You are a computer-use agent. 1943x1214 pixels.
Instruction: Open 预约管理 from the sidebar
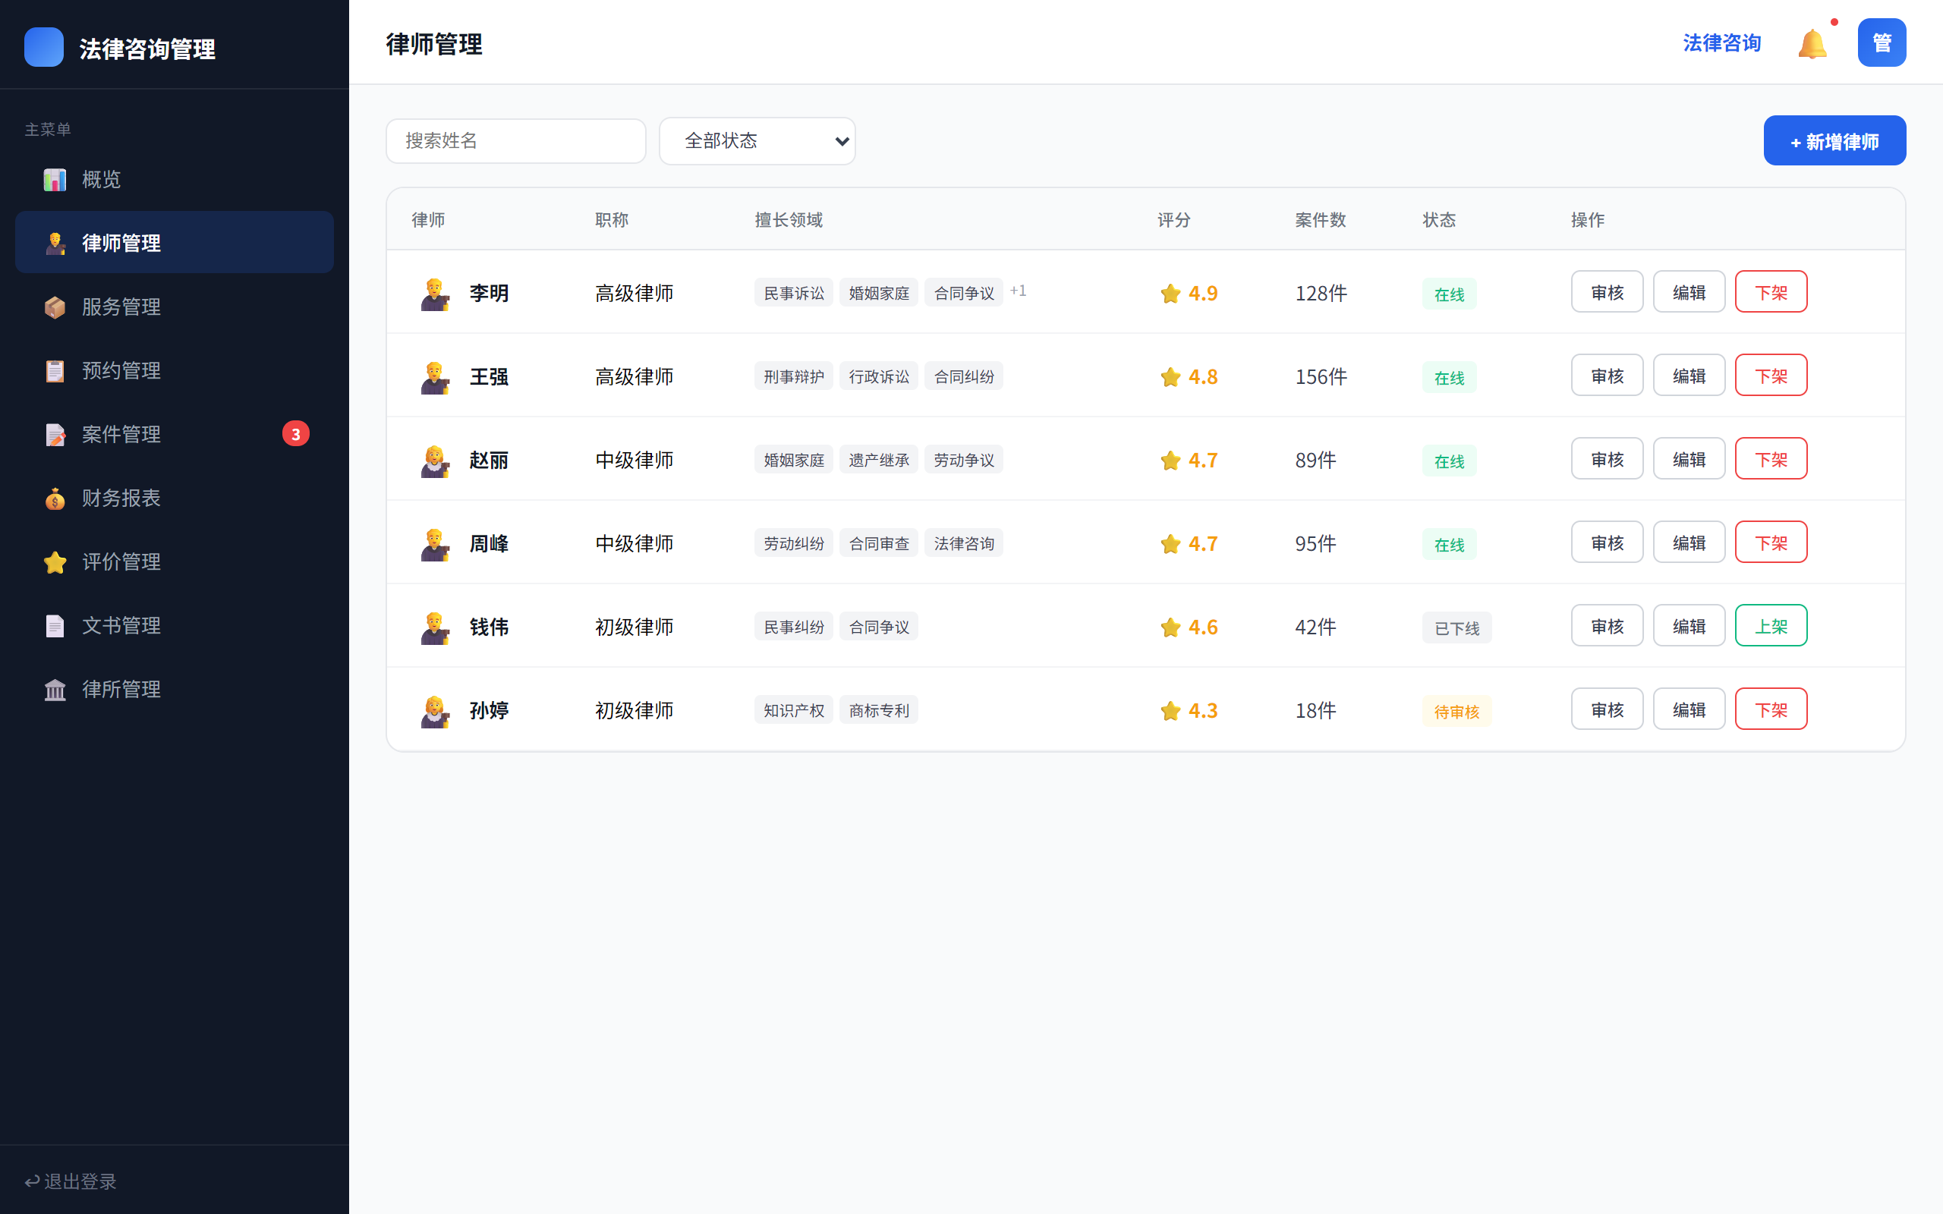click(x=175, y=370)
